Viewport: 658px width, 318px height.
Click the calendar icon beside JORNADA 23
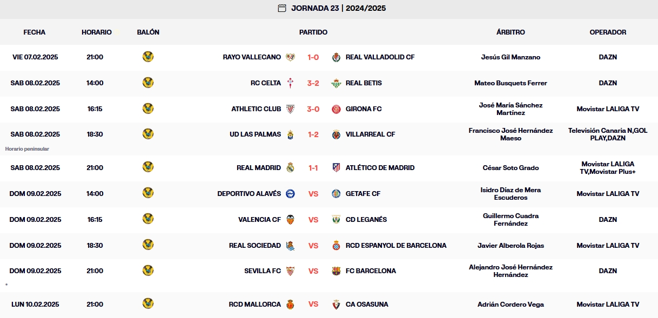[x=283, y=8]
